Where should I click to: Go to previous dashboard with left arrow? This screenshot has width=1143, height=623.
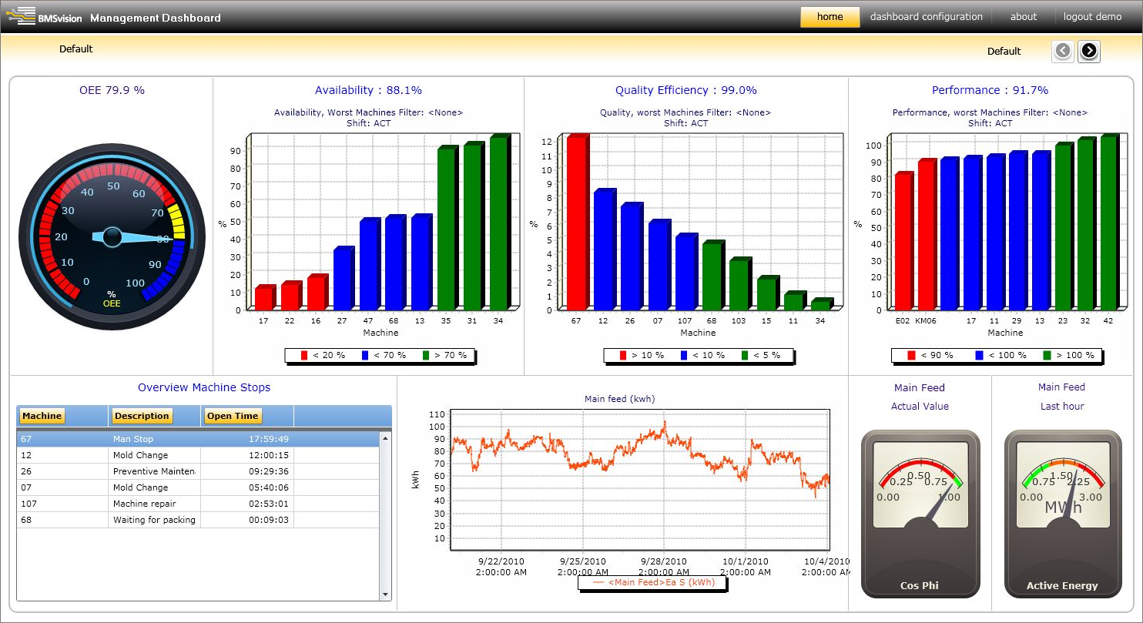tap(1063, 51)
